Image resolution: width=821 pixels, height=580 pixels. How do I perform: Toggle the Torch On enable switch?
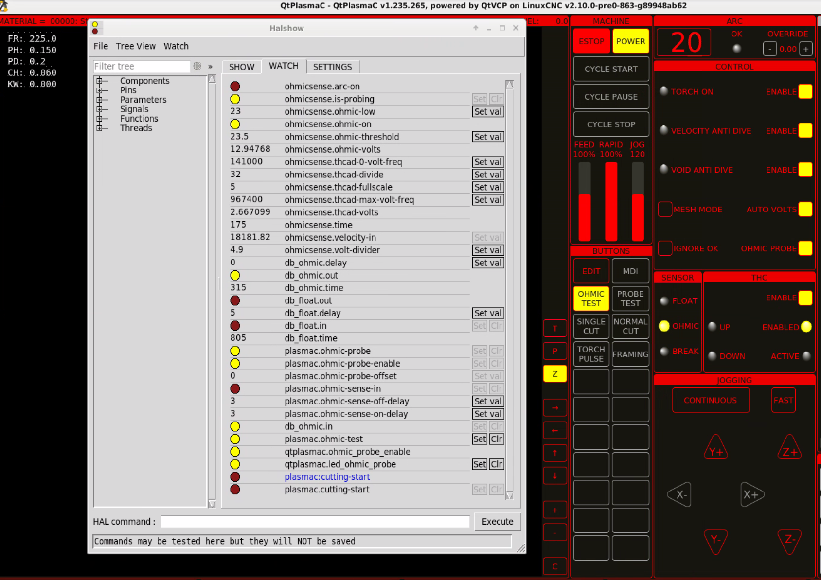tap(805, 91)
